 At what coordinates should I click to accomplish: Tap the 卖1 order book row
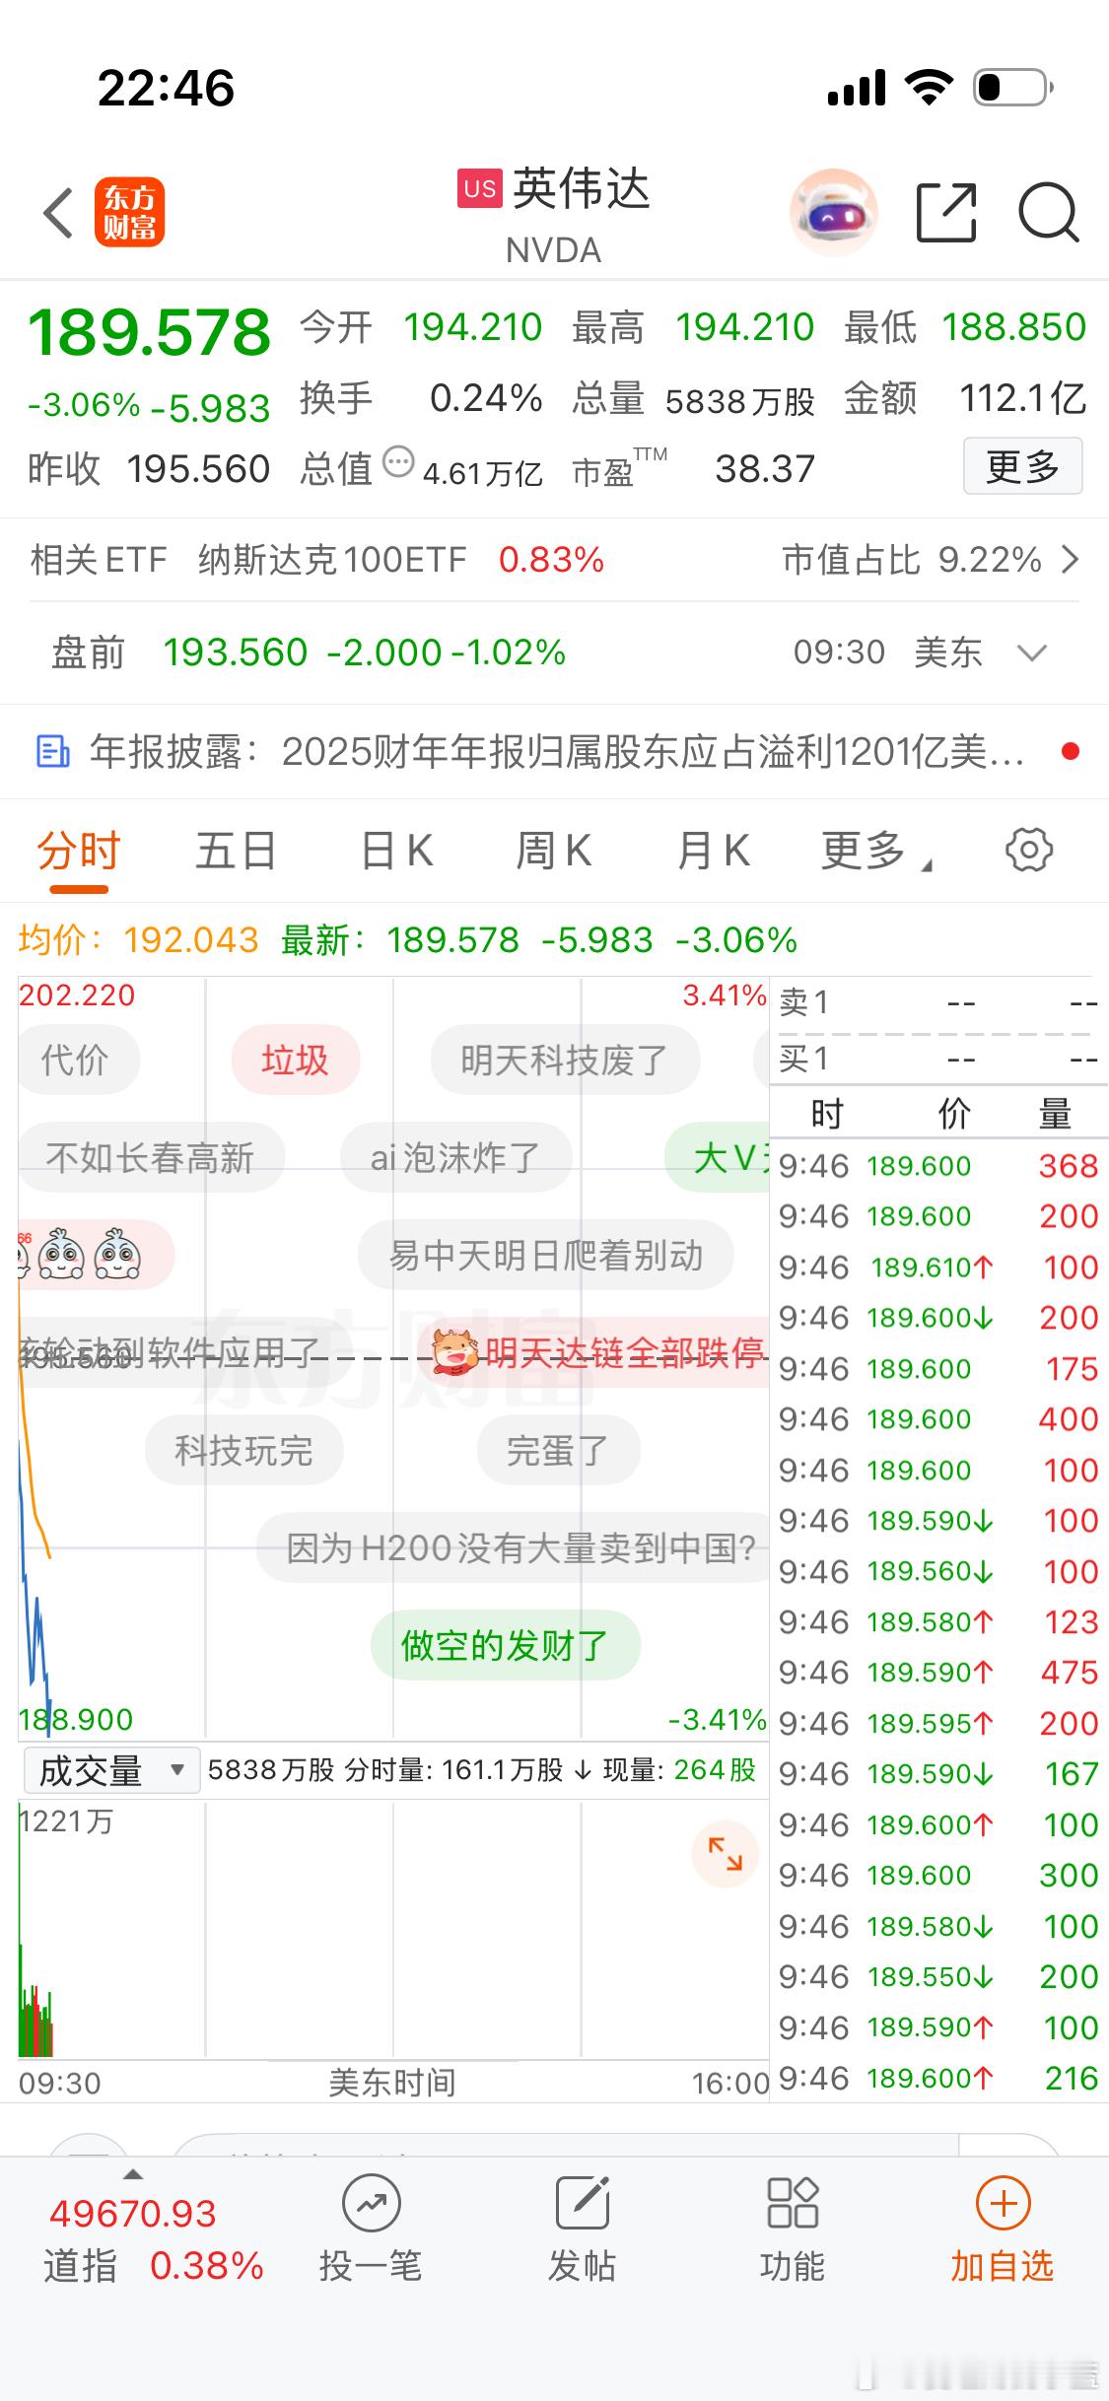(936, 1003)
